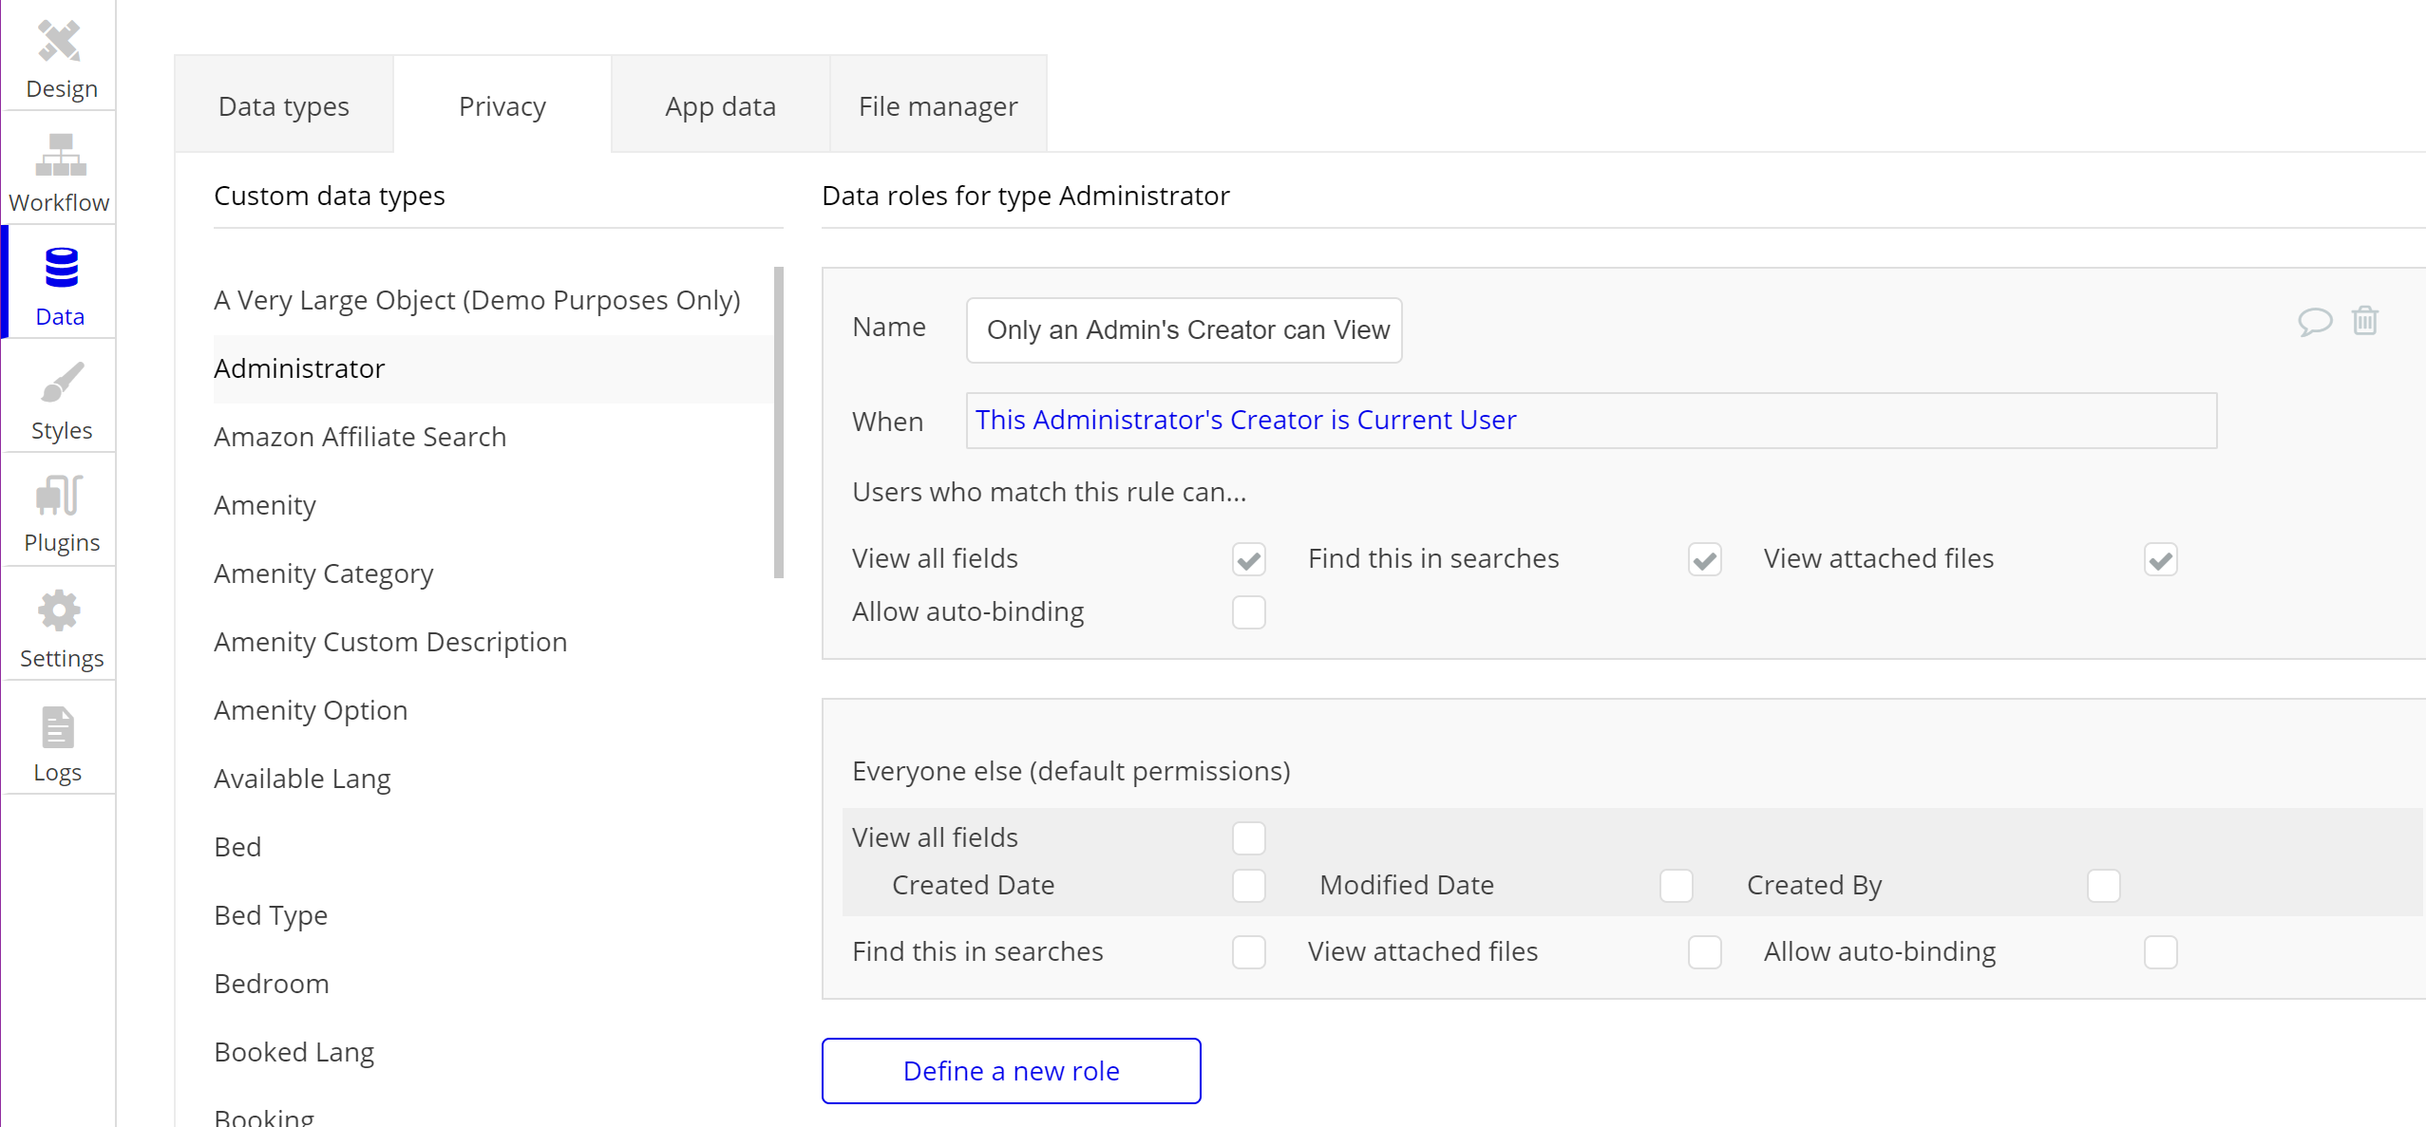
Task: Delete role using the trash icon
Action: pos(2364,321)
